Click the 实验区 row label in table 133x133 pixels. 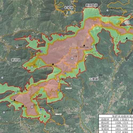coord(105,129)
